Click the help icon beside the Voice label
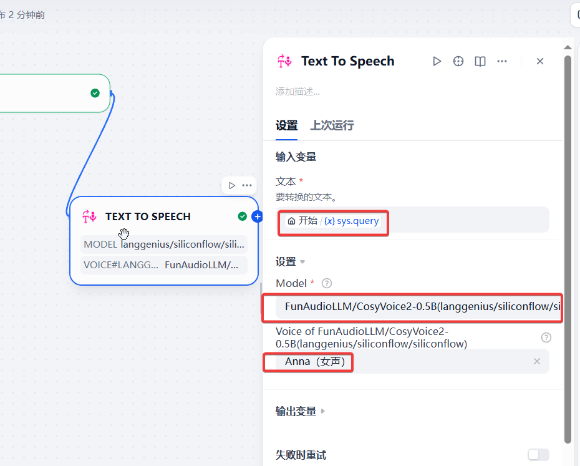580x466 pixels. [x=546, y=337]
